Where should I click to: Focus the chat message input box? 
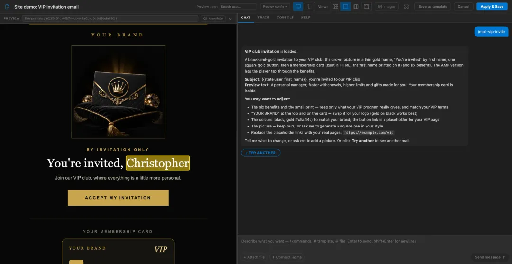click(x=374, y=241)
